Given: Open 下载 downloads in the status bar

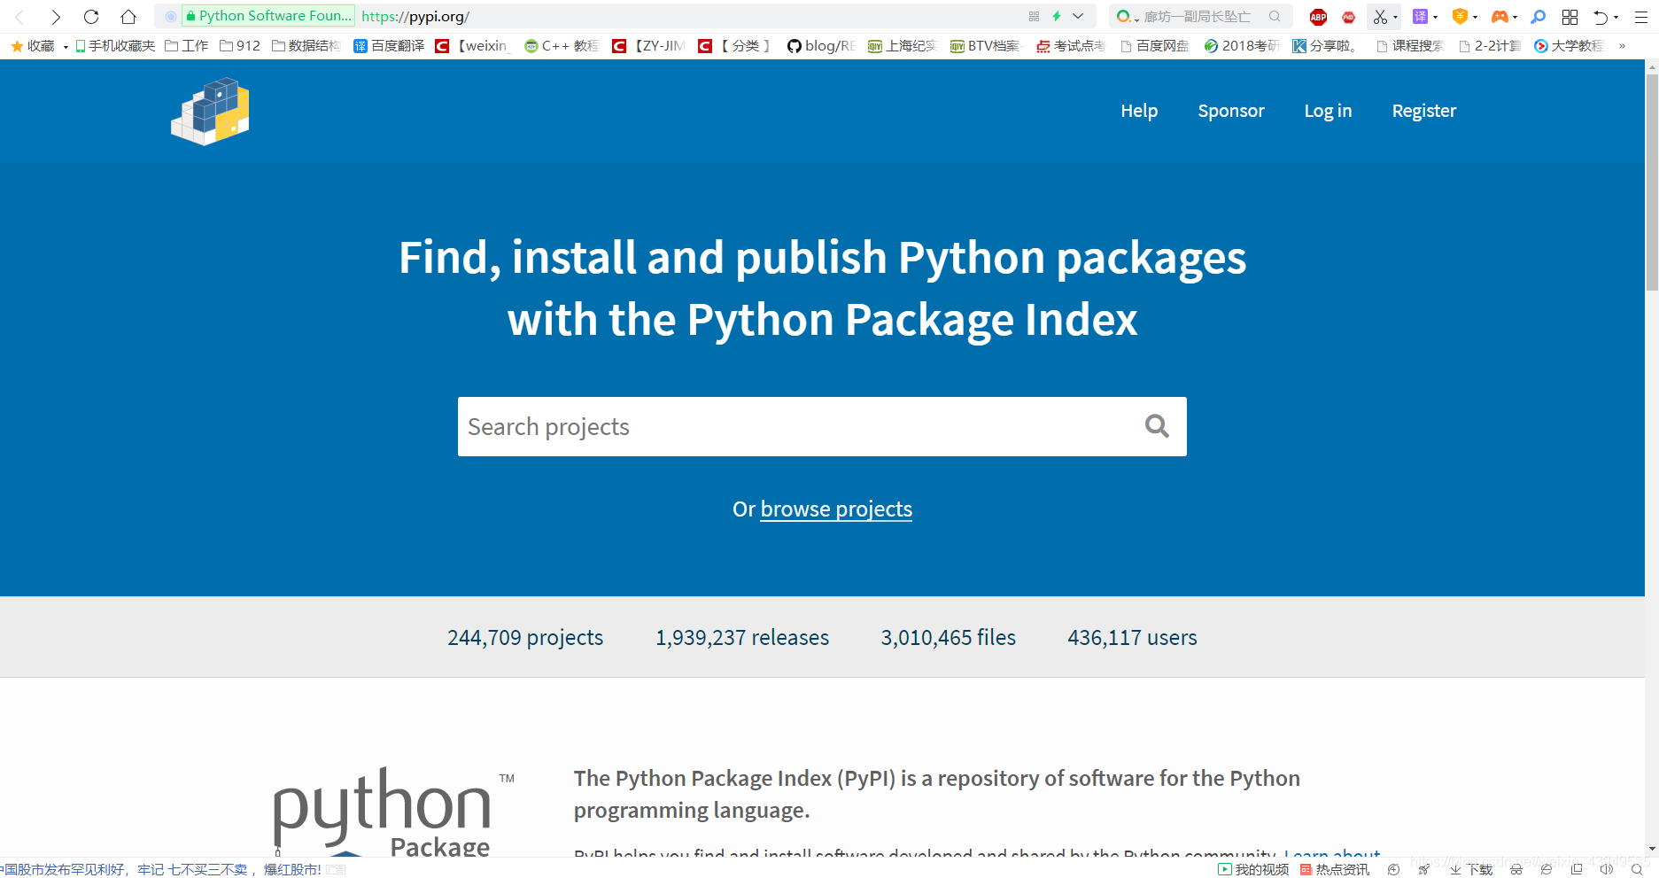Looking at the screenshot, I should (x=1471, y=869).
